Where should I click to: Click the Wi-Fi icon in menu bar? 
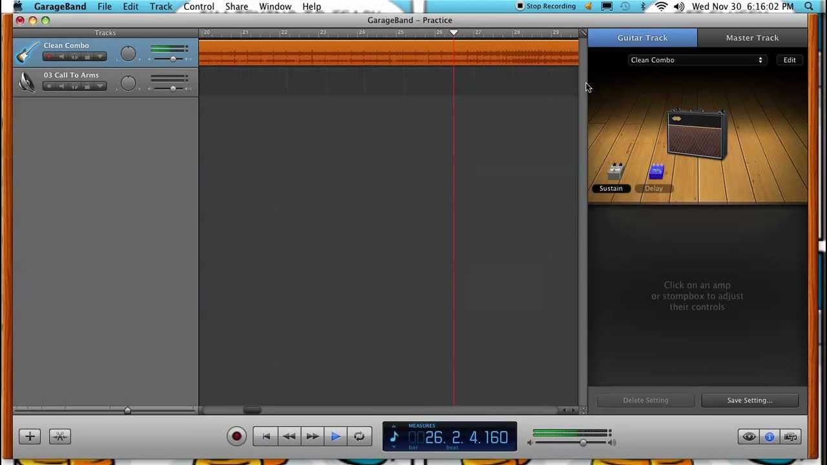click(x=661, y=6)
